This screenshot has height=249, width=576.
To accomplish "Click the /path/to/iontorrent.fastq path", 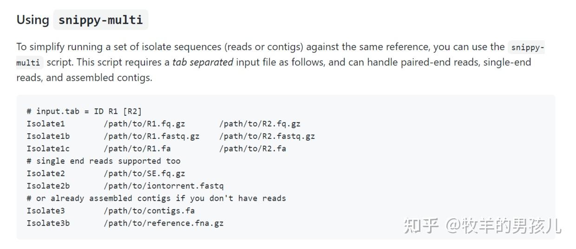I will click(x=164, y=186).
